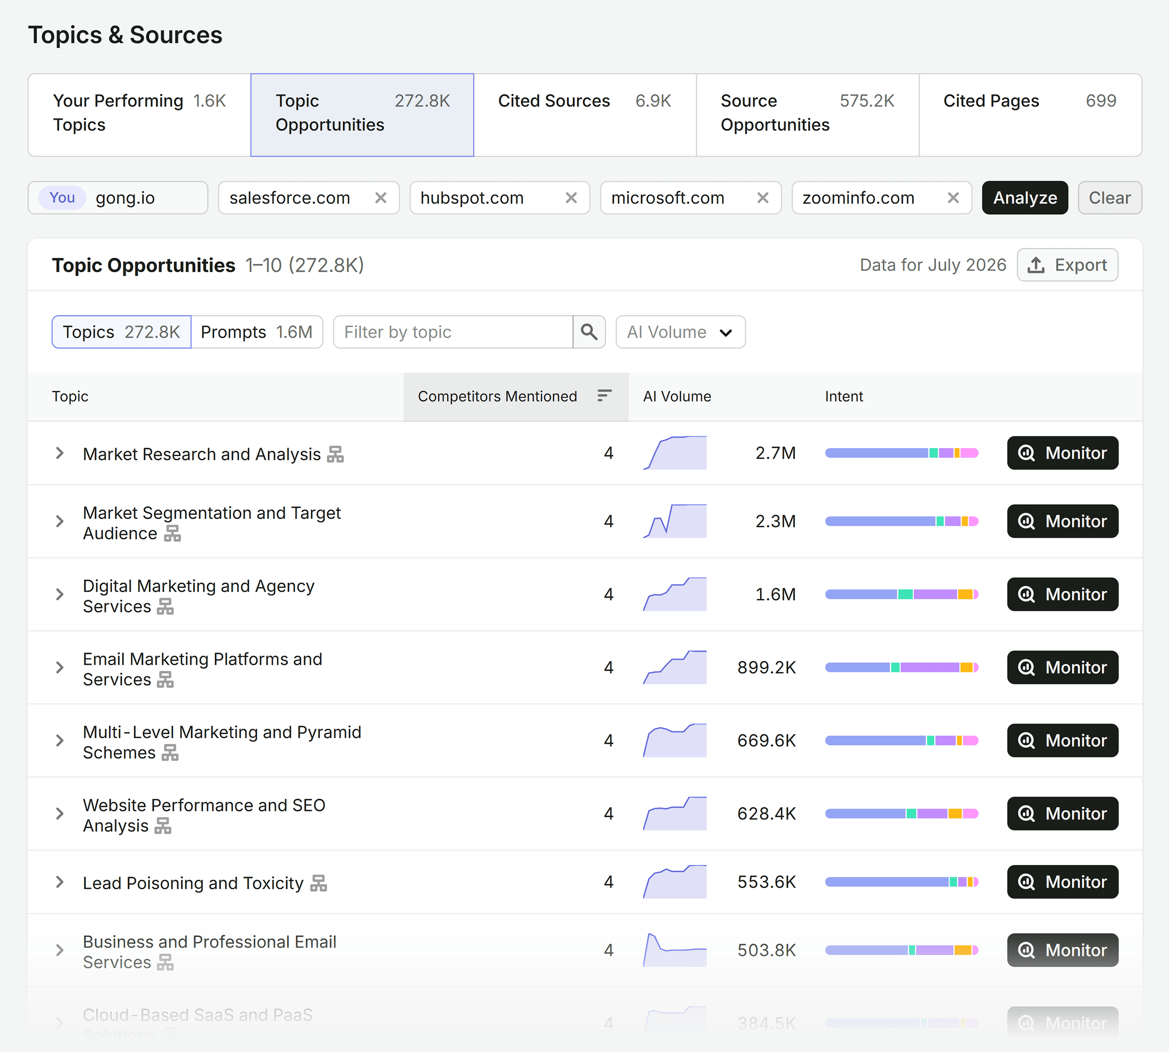Viewport: 1169px width, 1052px height.
Task: Click the 899.2K AI volume value
Action: coord(766,667)
